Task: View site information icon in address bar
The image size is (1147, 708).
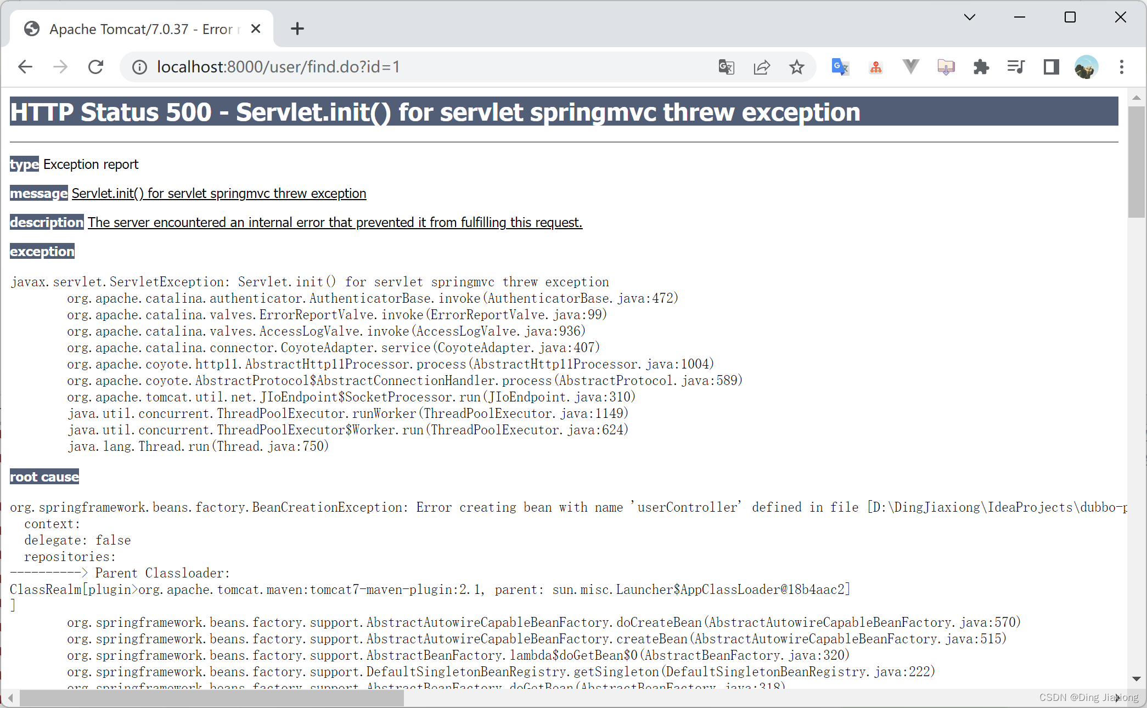Action: (139, 67)
